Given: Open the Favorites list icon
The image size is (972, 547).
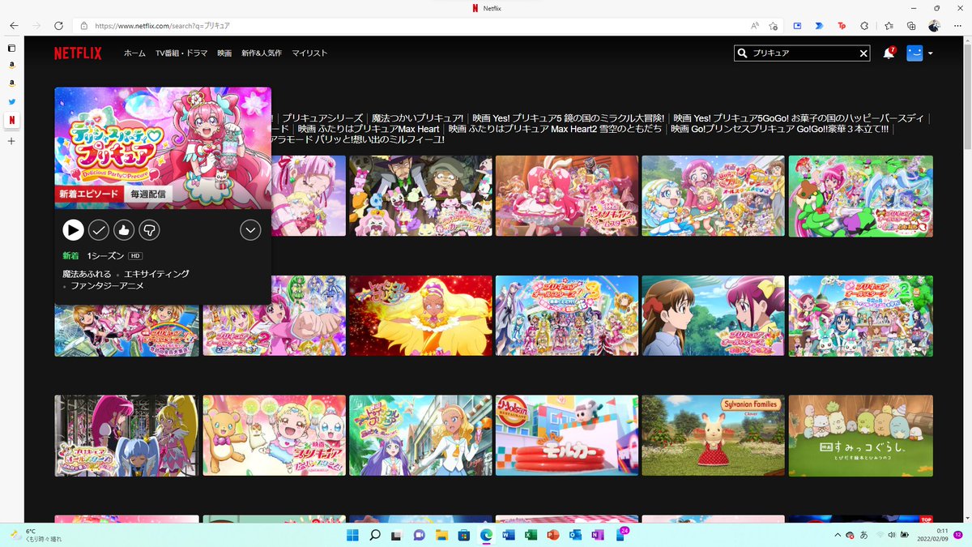Looking at the screenshot, I should (889, 26).
